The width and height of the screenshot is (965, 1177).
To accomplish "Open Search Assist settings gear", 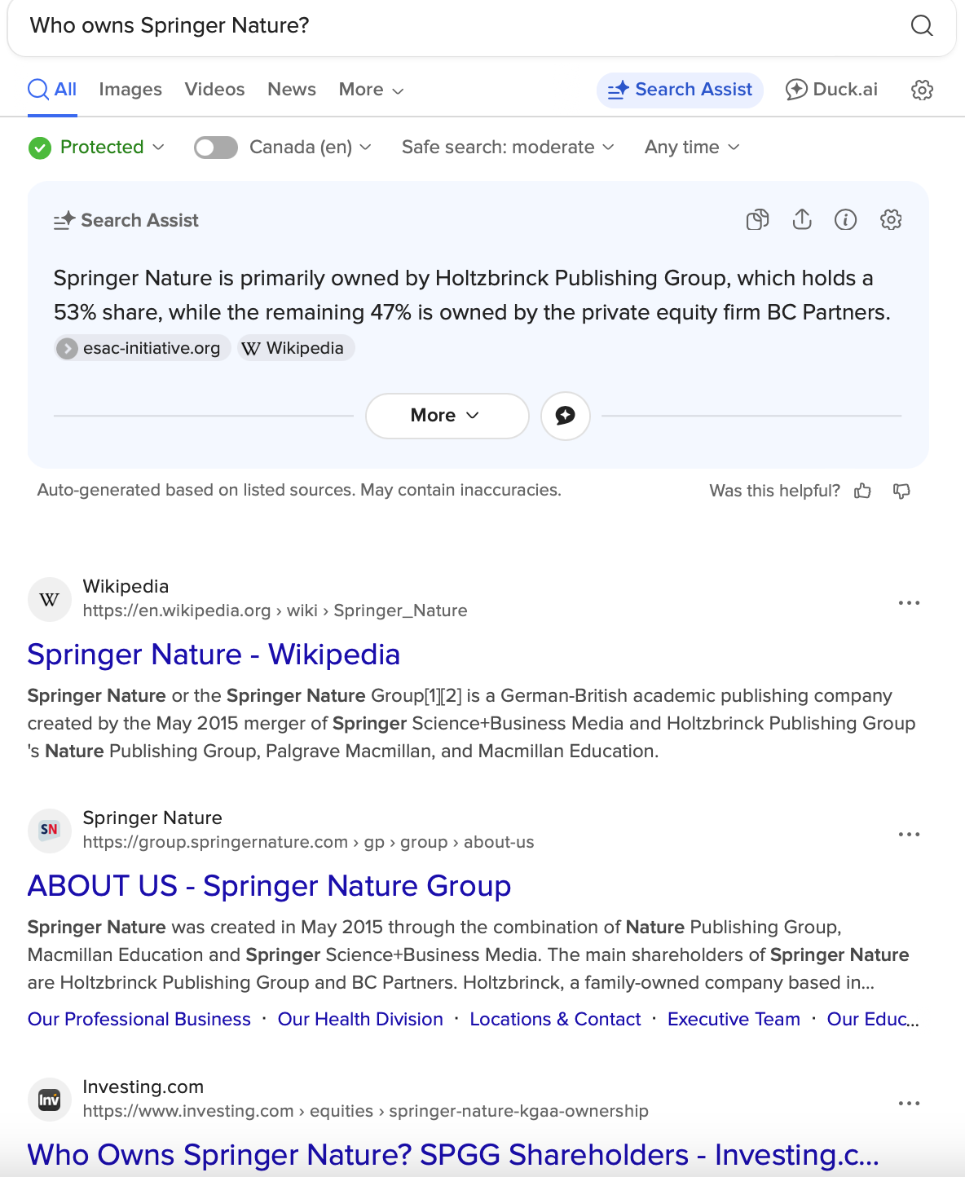I will pos(891,219).
